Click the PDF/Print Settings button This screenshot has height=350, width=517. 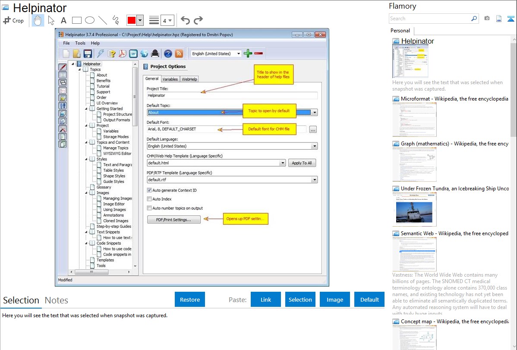174,220
